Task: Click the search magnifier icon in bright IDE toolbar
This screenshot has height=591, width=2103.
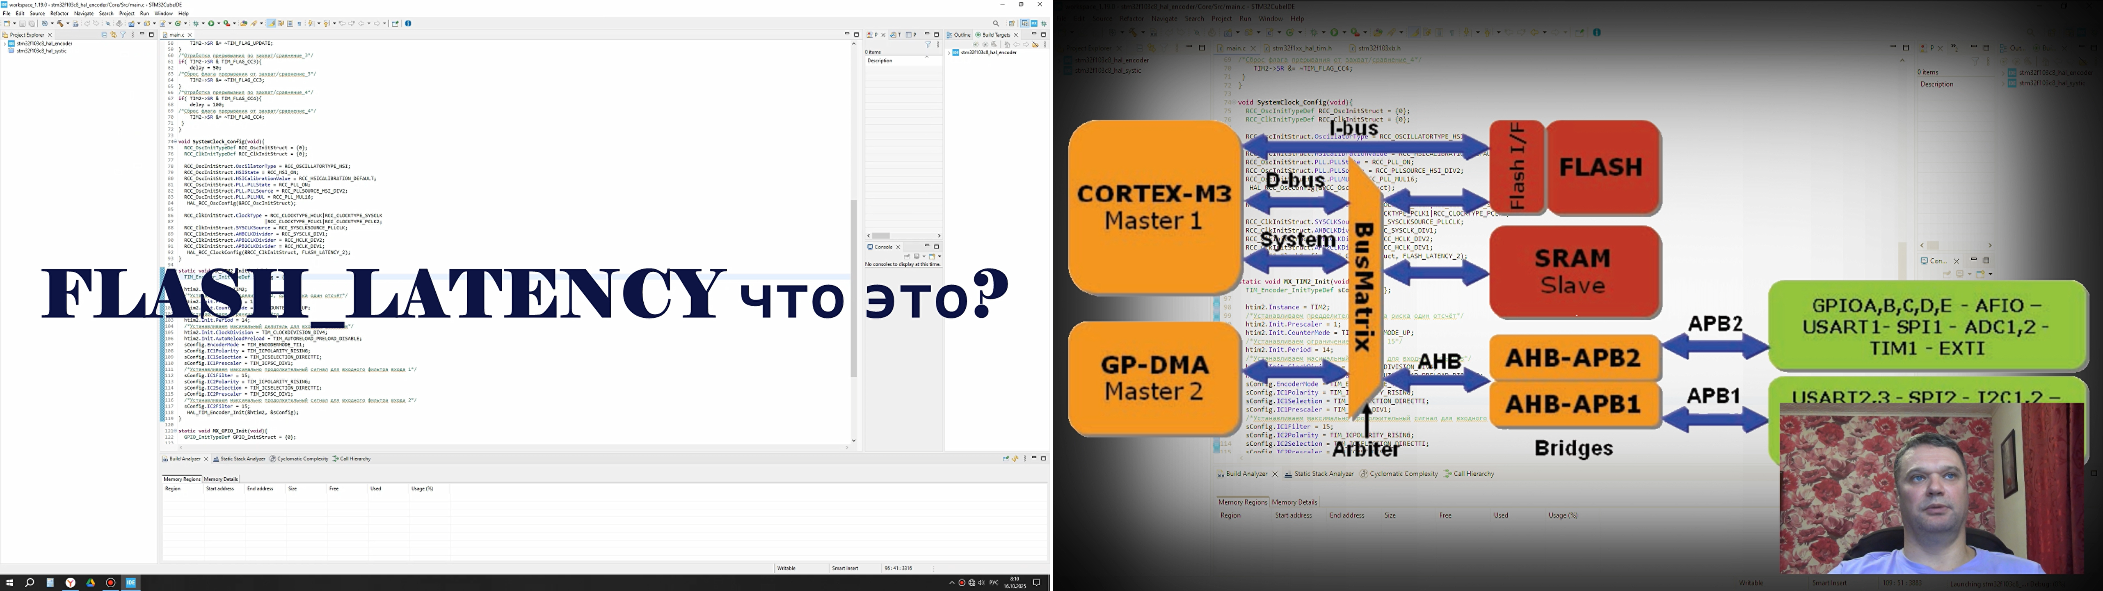Action: (997, 24)
